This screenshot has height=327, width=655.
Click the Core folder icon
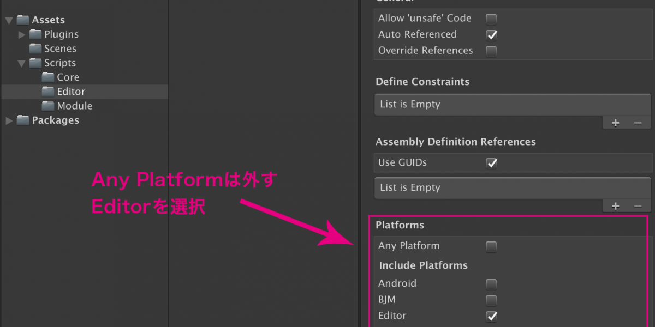coord(48,77)
